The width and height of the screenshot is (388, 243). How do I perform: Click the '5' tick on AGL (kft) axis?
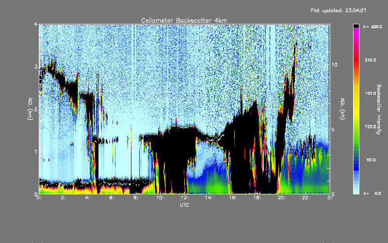[333, 129]
